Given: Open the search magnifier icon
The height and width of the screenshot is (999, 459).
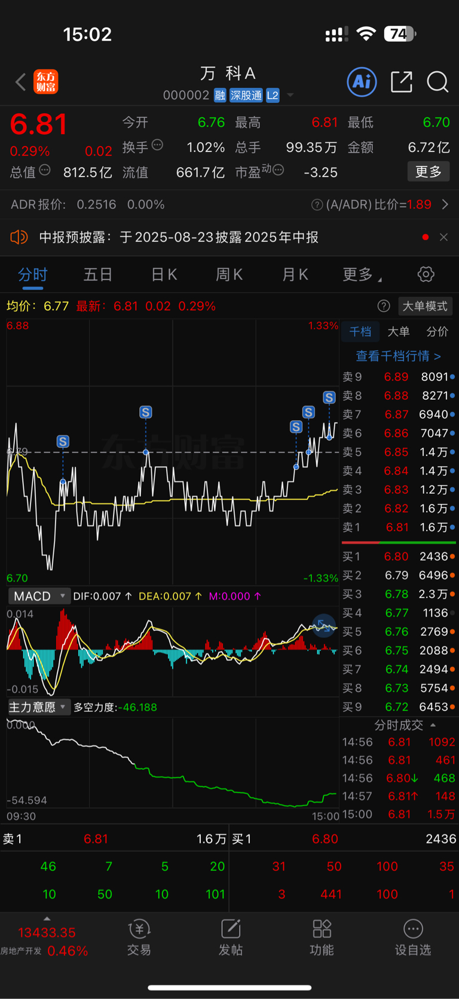Looking at the screenshot, I should point(437,81).
